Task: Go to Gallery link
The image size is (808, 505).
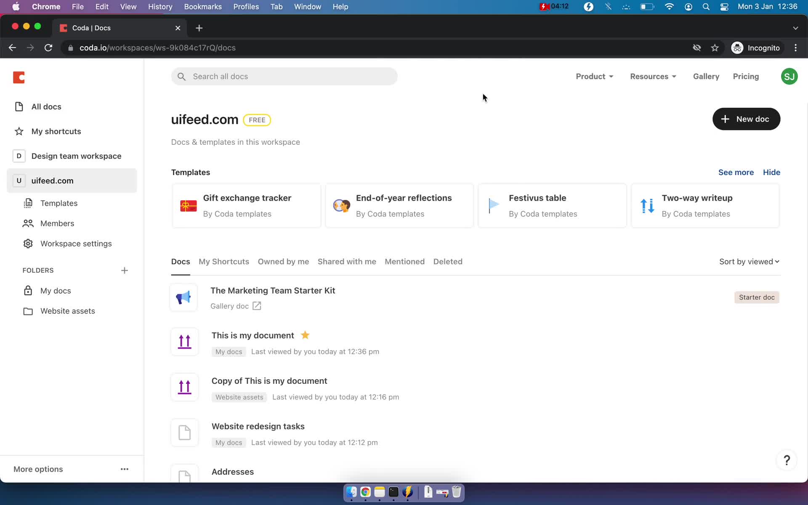Action: tap(706, 77)
